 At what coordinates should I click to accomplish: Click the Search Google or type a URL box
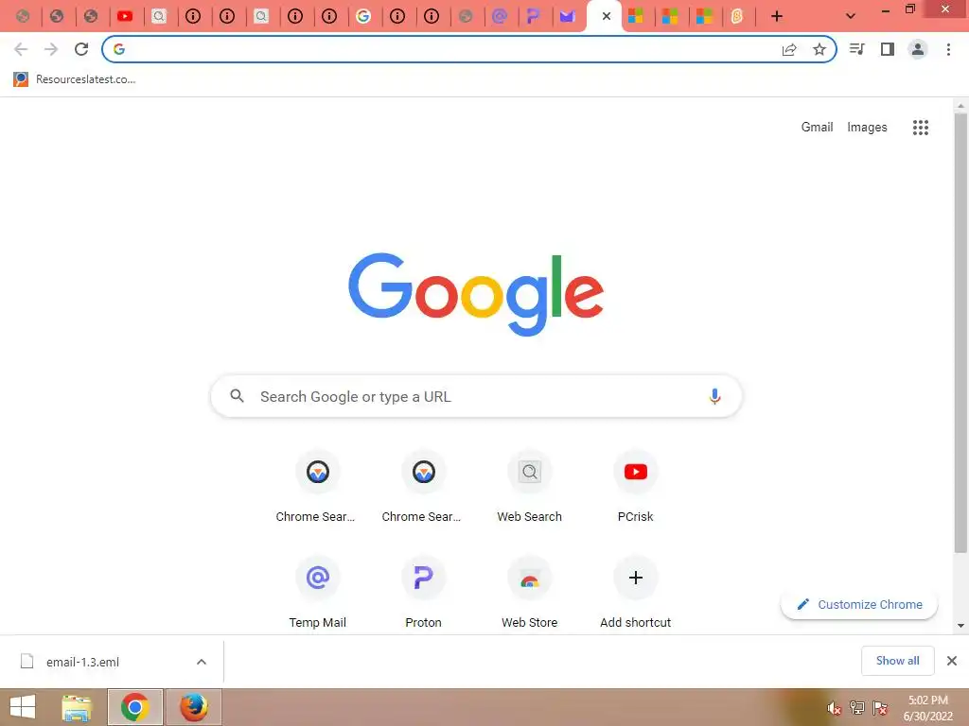coord(476,396)
